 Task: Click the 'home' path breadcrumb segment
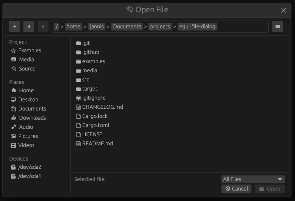pyautogui.click(x=73, y=27)
